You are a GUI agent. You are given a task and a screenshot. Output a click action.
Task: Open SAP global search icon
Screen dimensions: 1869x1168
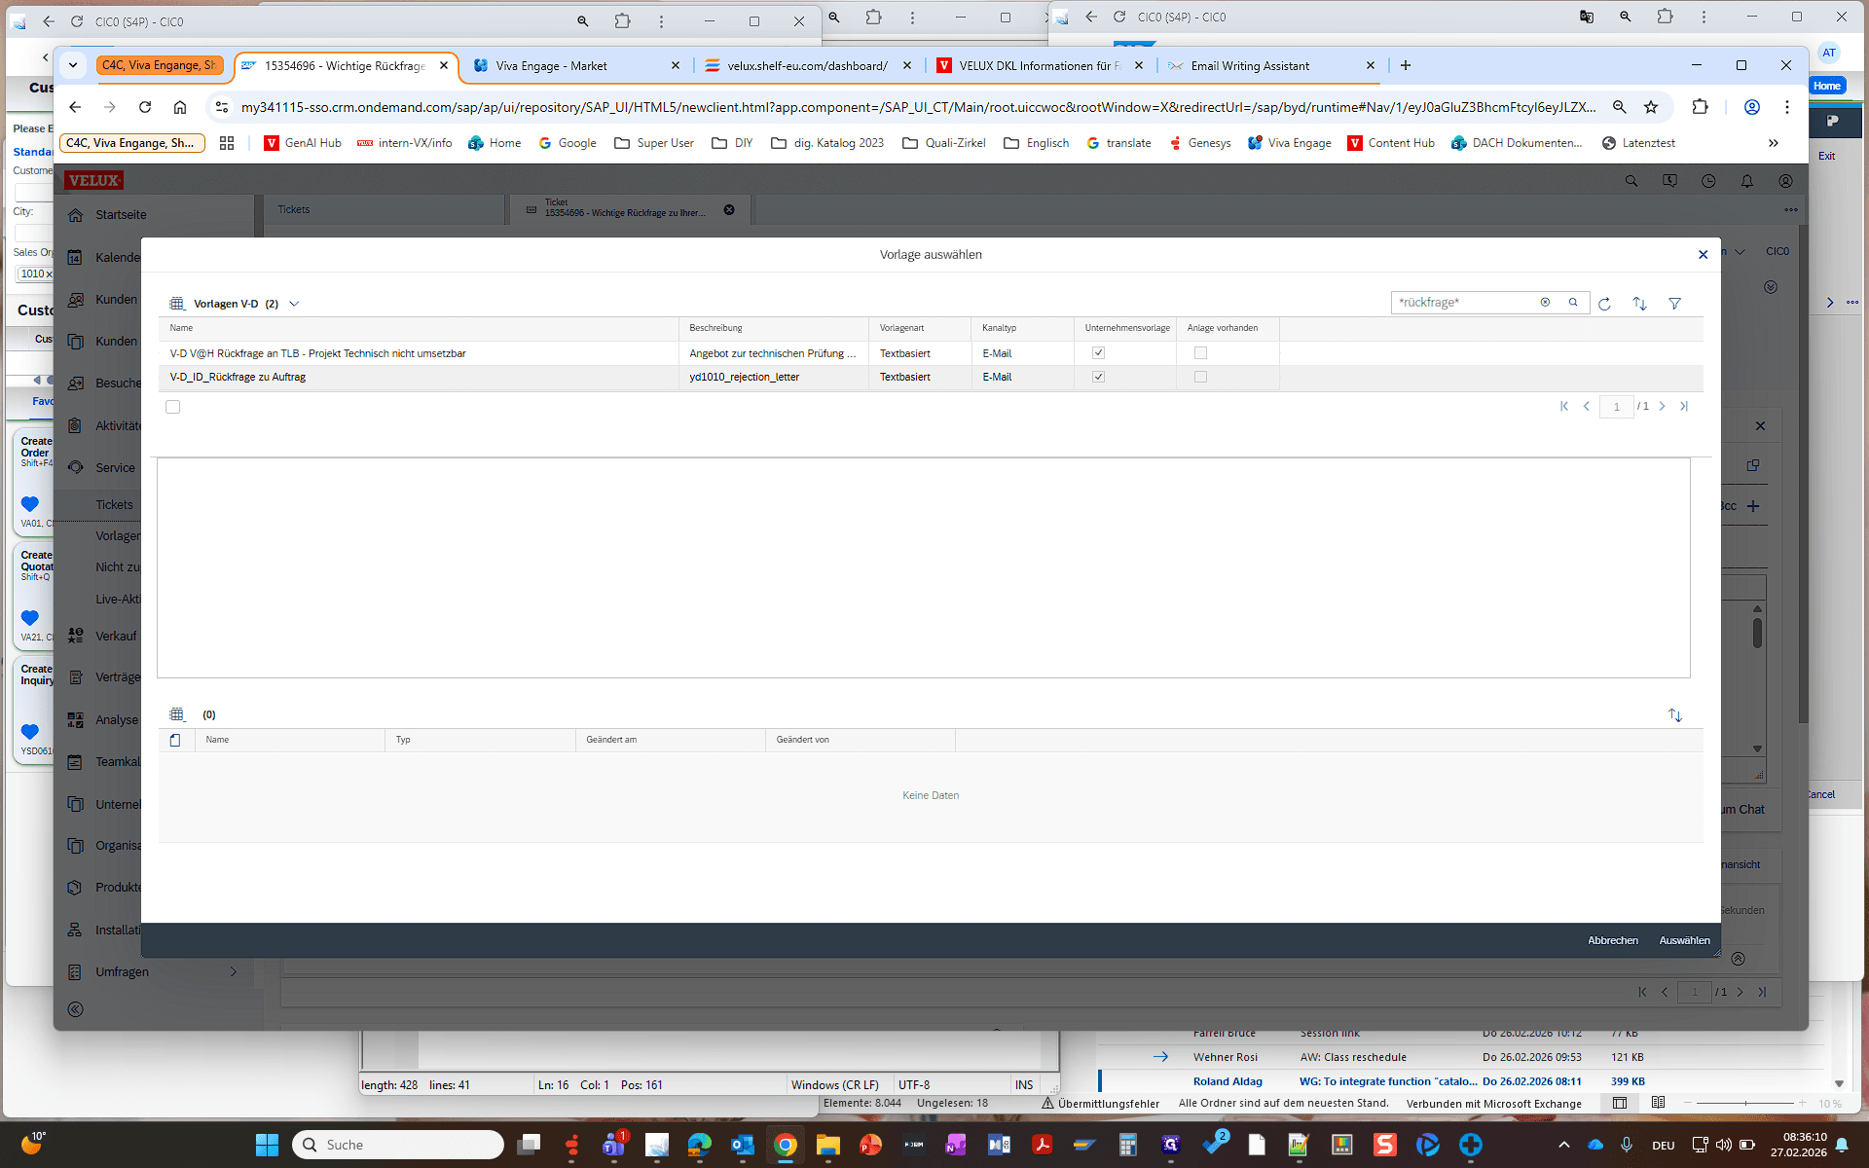[1631, 181]
